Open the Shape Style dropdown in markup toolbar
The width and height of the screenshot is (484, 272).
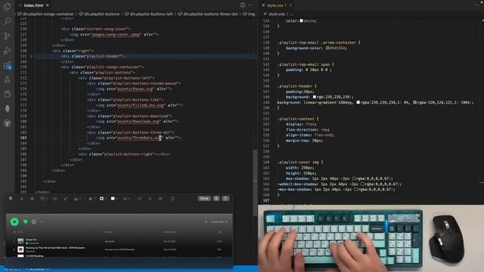pyautogui.click(x=92, y=199)
